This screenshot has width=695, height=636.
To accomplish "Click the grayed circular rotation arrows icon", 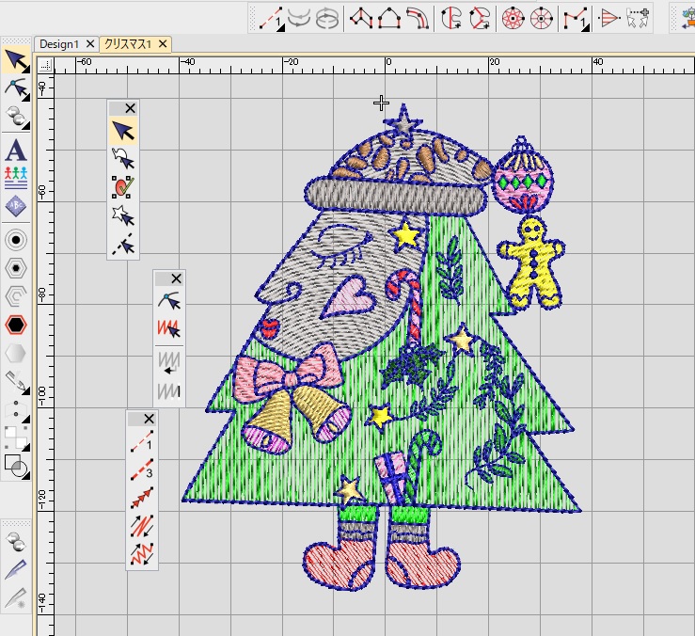I will [x=327, y=19].
